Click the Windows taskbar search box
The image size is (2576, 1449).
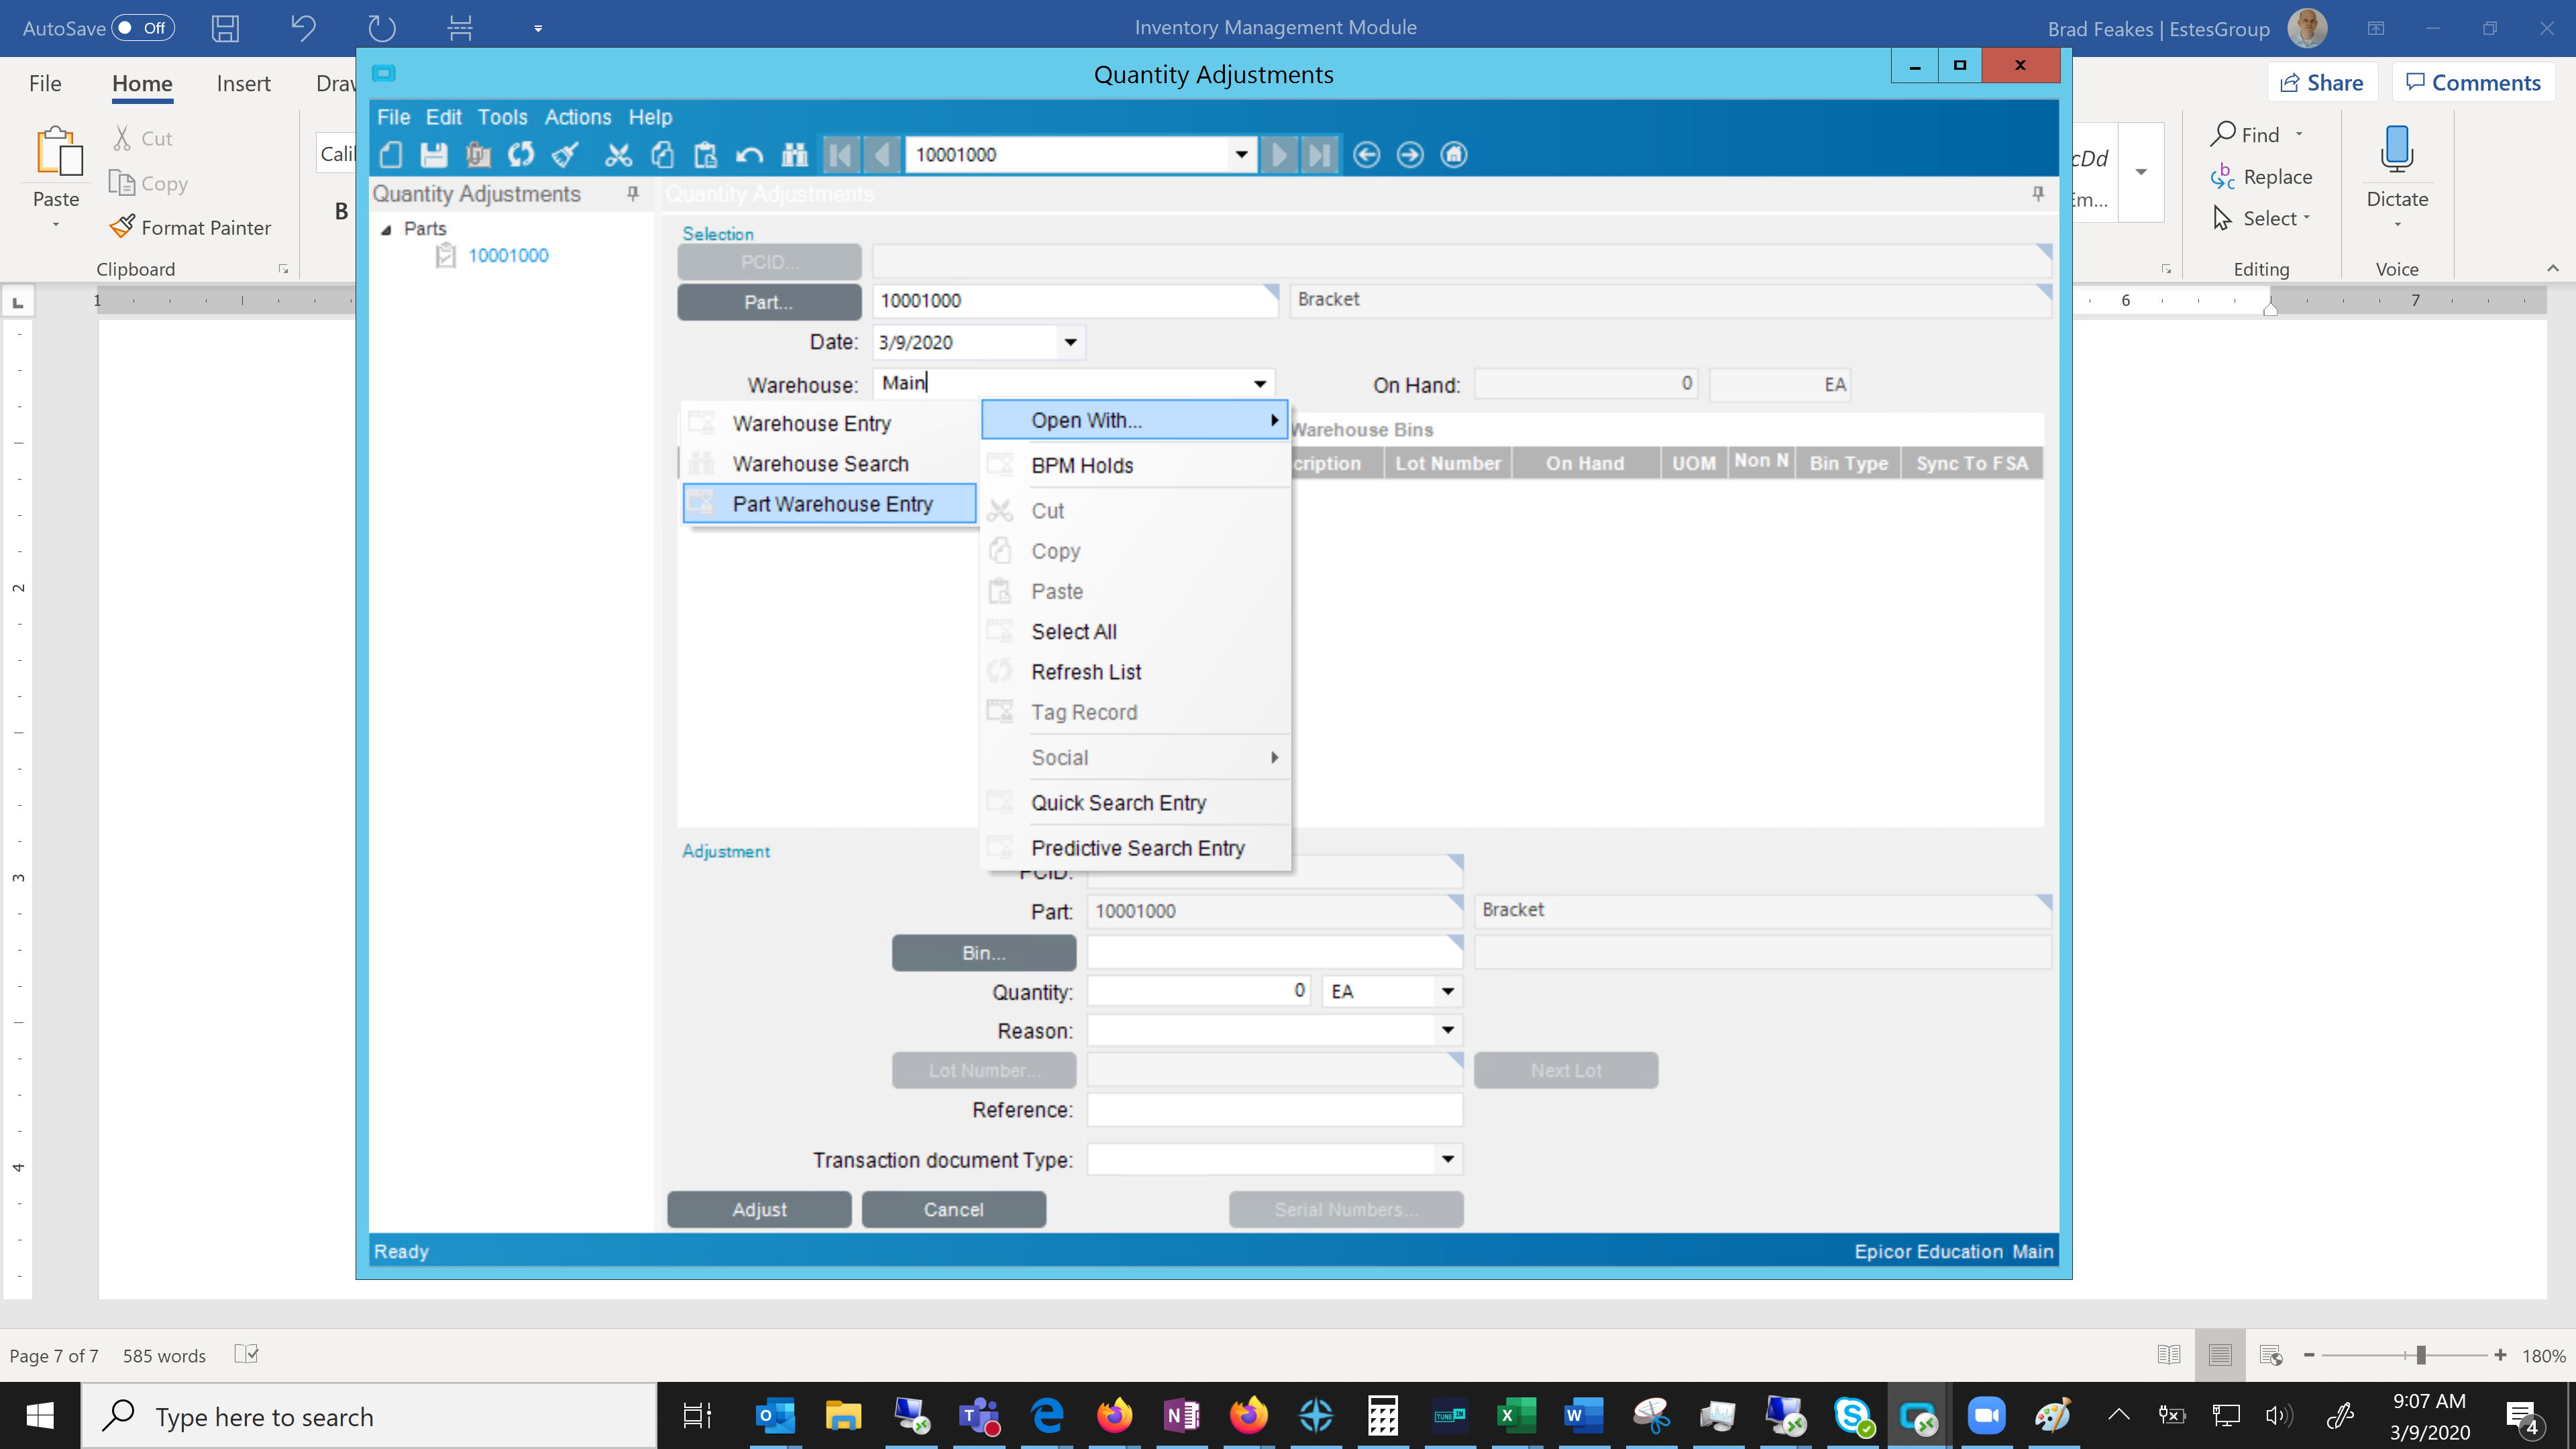369,1416
